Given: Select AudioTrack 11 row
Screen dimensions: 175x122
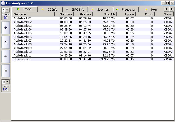Looking at the screenshot, I should 22,55.
